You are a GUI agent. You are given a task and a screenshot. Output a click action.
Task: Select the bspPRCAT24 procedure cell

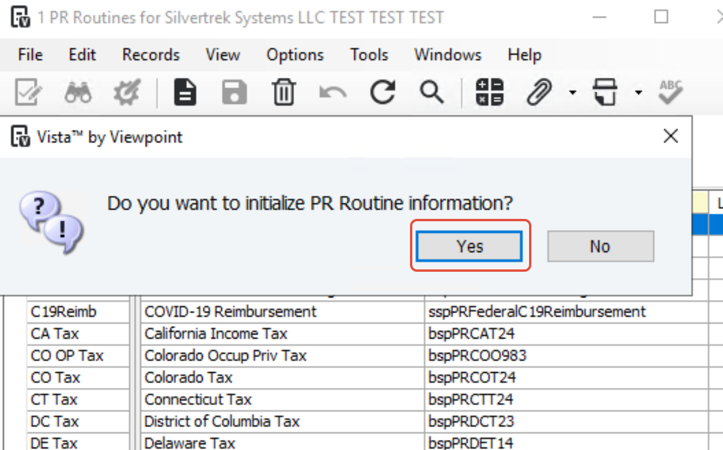tap(566, 334)
